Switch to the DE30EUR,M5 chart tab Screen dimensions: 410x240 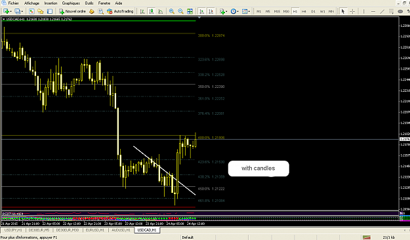click(x=39, y=230)
